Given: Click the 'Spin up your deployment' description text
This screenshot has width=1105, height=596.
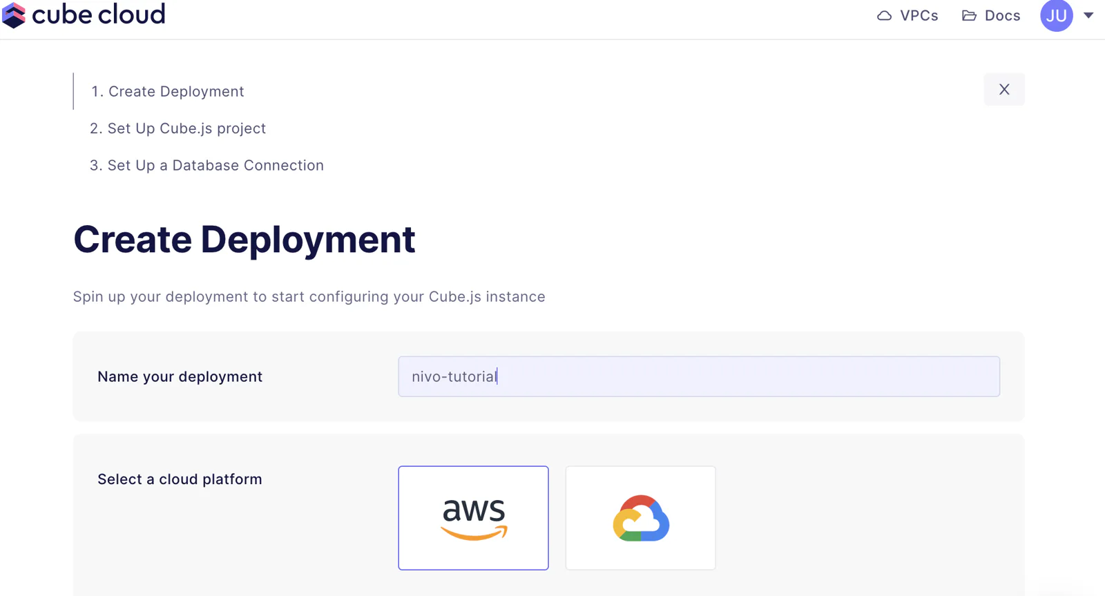Looking at the screenshot, I should (309, 297).
